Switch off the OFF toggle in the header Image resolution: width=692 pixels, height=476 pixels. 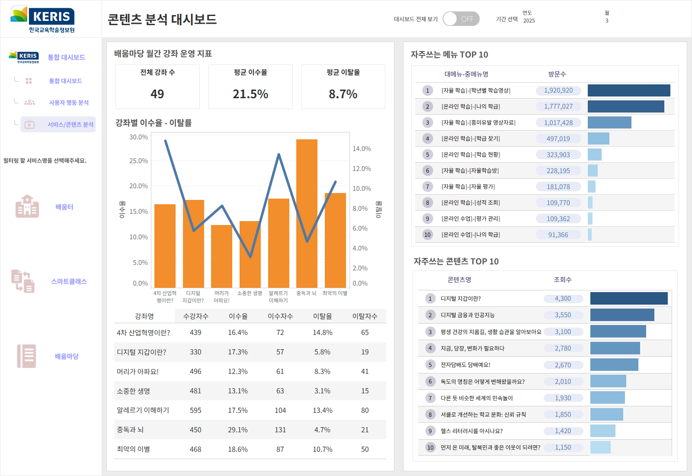(462, 19)
